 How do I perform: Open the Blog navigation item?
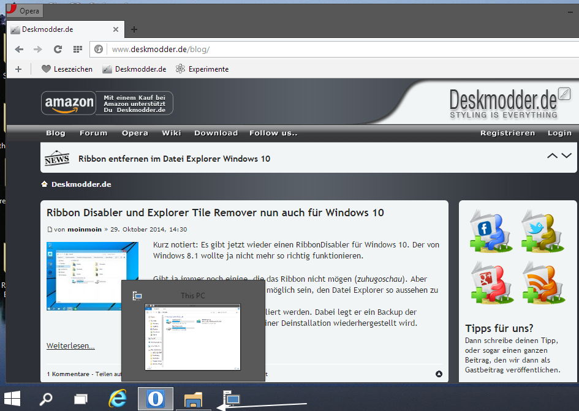(x=56, y=133)
